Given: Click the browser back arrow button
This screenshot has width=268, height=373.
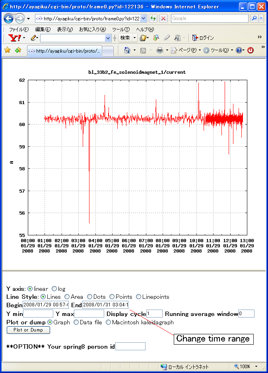Looking at the screenshot, I should point(9,19).
